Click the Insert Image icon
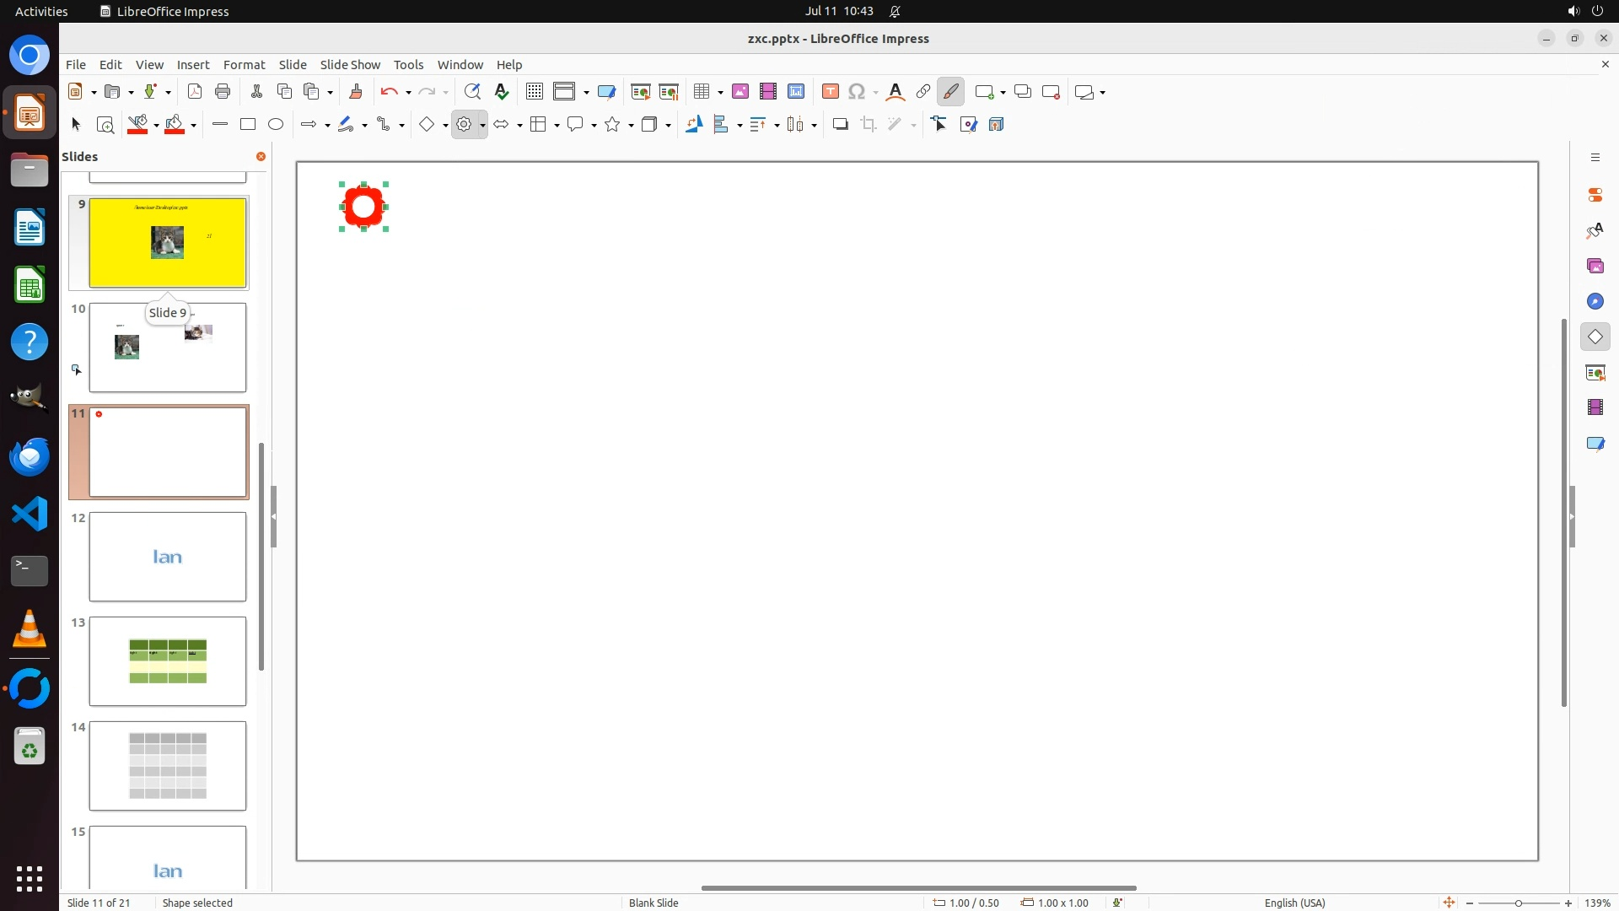 coord(740,92)
